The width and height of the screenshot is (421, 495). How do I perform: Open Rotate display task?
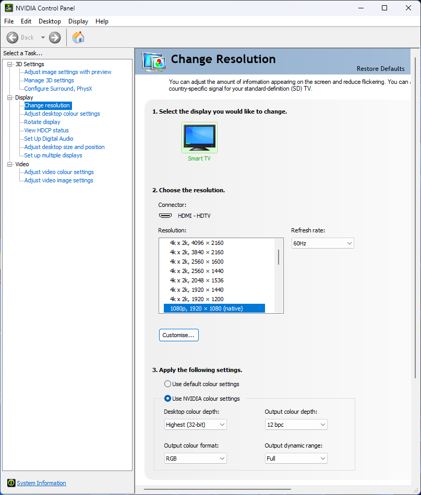pyautogui.click(x=42, y=122)
